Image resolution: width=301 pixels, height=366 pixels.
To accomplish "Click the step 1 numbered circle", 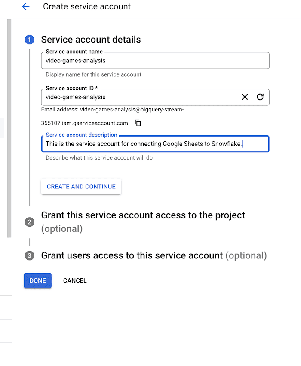I will (x=29, y=40).
